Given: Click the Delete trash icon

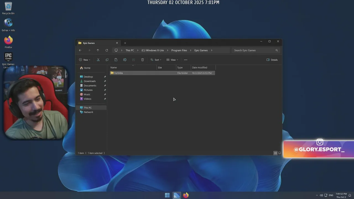Looking at the screenshot, I should coord(142,60).
